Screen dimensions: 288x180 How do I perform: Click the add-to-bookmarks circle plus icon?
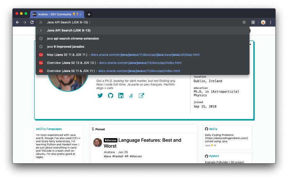(244, 22)
